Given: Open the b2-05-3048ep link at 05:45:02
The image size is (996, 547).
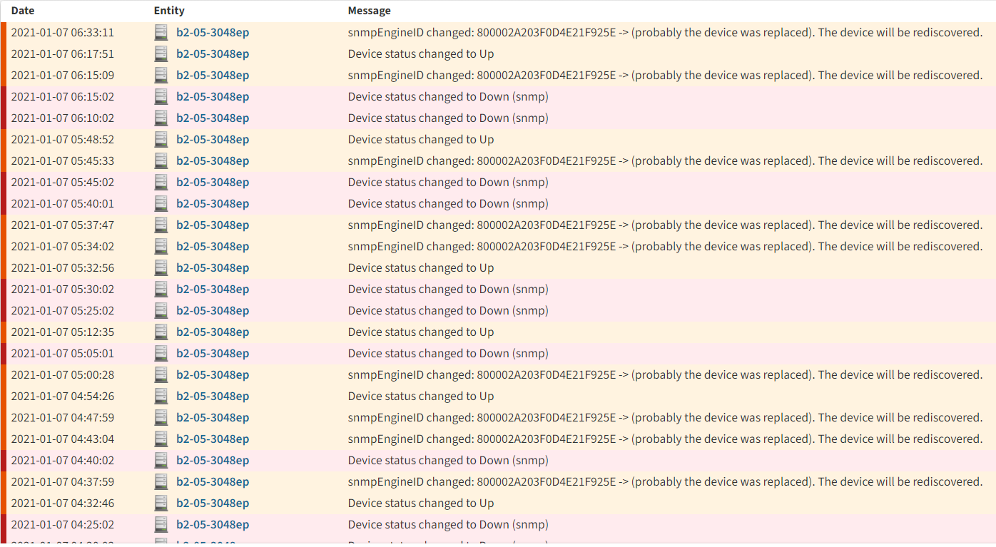Looking at the screenshot, I should tap(213, 183).
